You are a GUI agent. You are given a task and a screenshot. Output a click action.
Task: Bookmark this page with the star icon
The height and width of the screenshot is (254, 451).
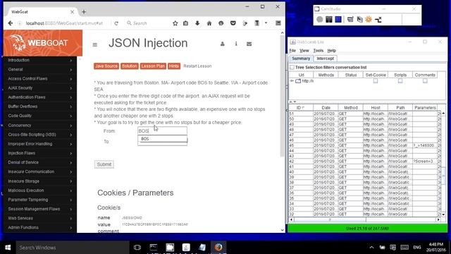tap(175, 23)
